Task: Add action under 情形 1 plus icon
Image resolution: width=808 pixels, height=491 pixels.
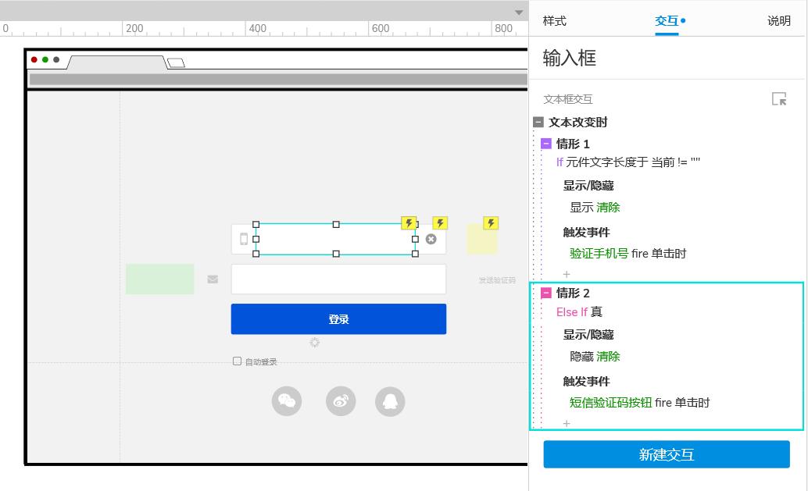Action: [567, 274]
